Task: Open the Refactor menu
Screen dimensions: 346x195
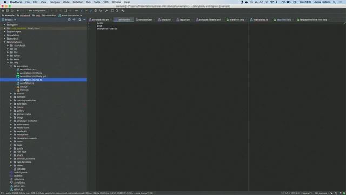Action: (78, 2)
